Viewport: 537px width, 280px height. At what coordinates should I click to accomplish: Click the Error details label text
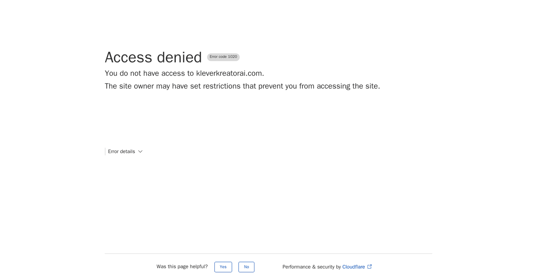(121, 152)
